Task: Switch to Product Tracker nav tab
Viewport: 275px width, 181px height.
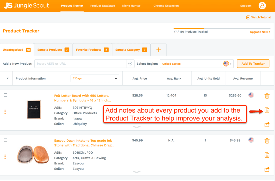Action: click(x=72, y=6)
